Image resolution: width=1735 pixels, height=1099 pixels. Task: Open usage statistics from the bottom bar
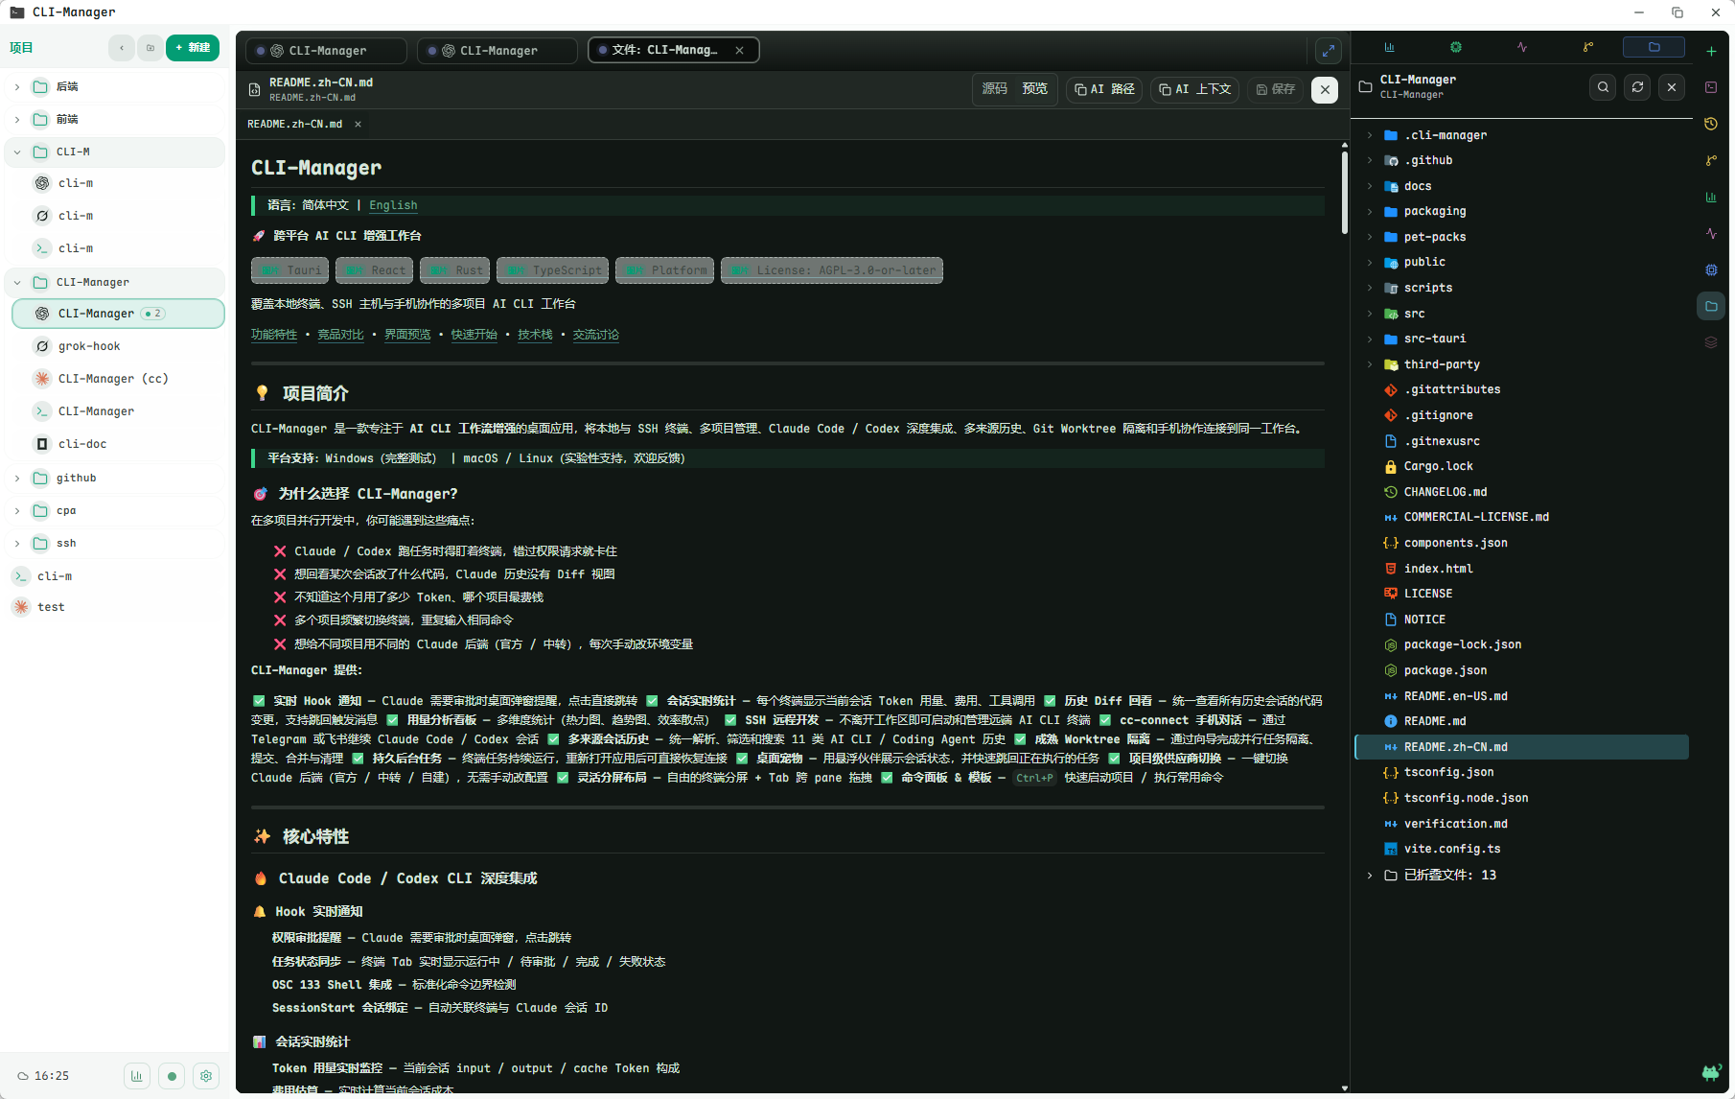click(x=137, y=1076)
